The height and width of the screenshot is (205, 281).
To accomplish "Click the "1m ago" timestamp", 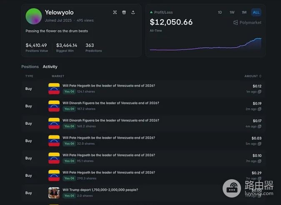I will click(x=251, y=91).
